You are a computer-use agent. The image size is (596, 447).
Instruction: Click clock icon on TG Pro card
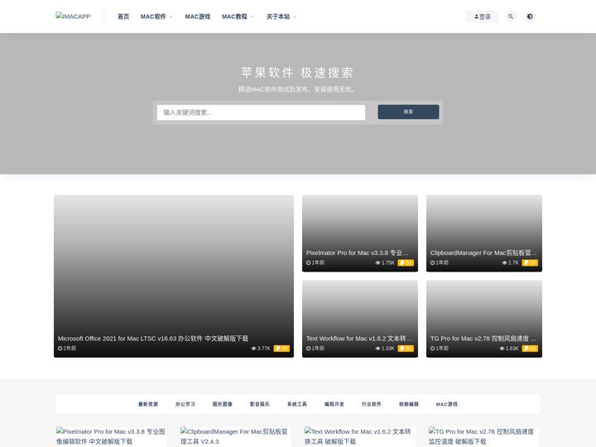click(433, 348)
